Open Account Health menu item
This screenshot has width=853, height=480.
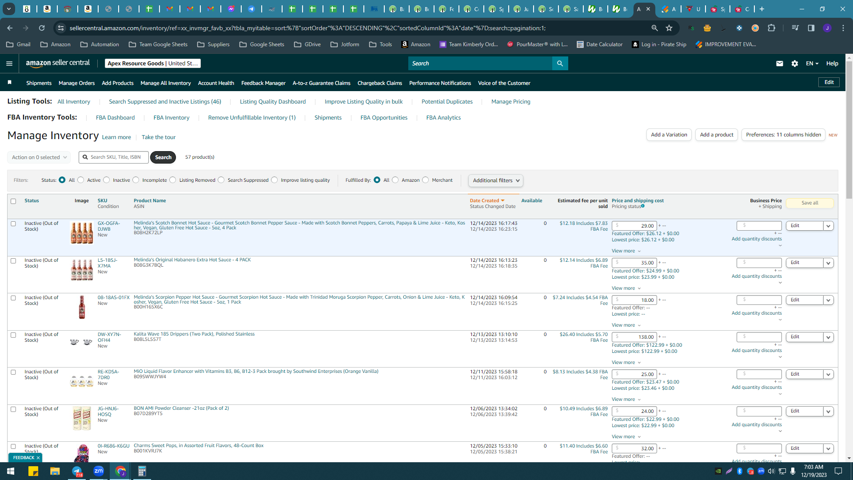point(216,83)
